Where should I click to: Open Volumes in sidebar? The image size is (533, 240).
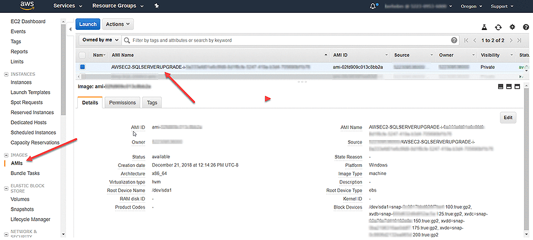point(20,199)
